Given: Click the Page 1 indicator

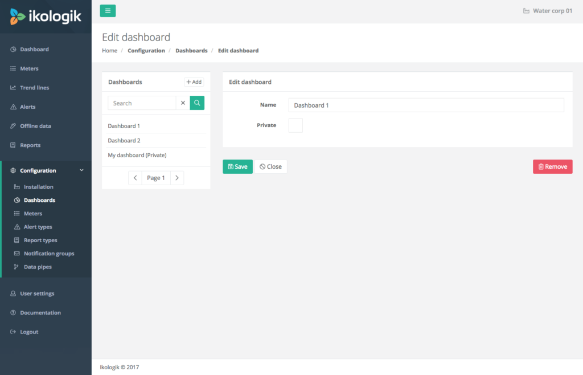Looking at the screenshot, I should click(156, 178).
